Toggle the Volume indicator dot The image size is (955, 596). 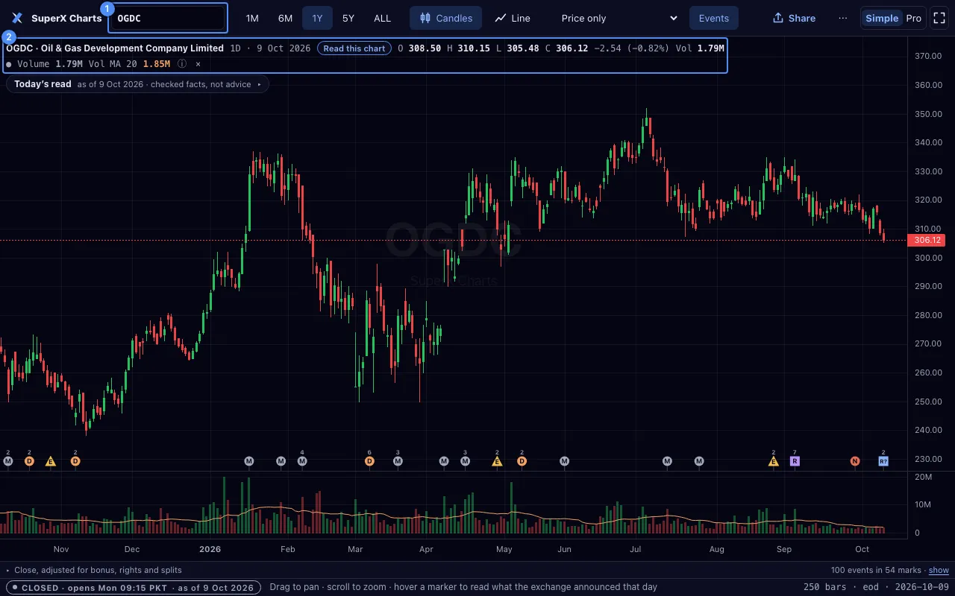(x=9, y=64)
